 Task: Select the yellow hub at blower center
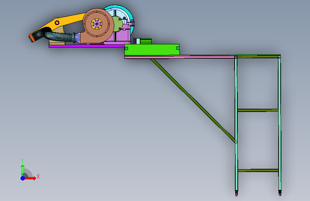97,24
